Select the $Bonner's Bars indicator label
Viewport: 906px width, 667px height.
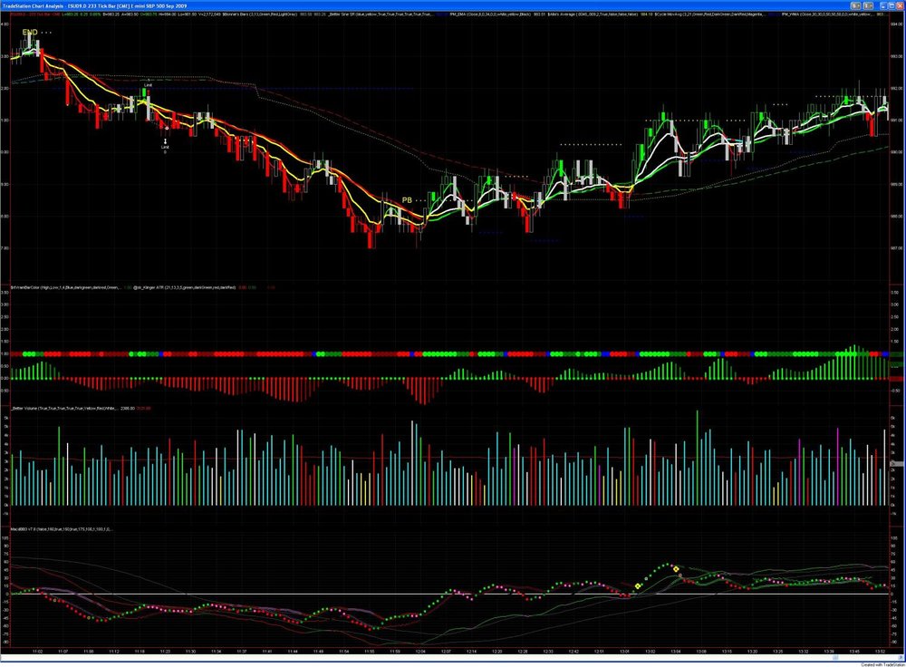click(261, 14)
